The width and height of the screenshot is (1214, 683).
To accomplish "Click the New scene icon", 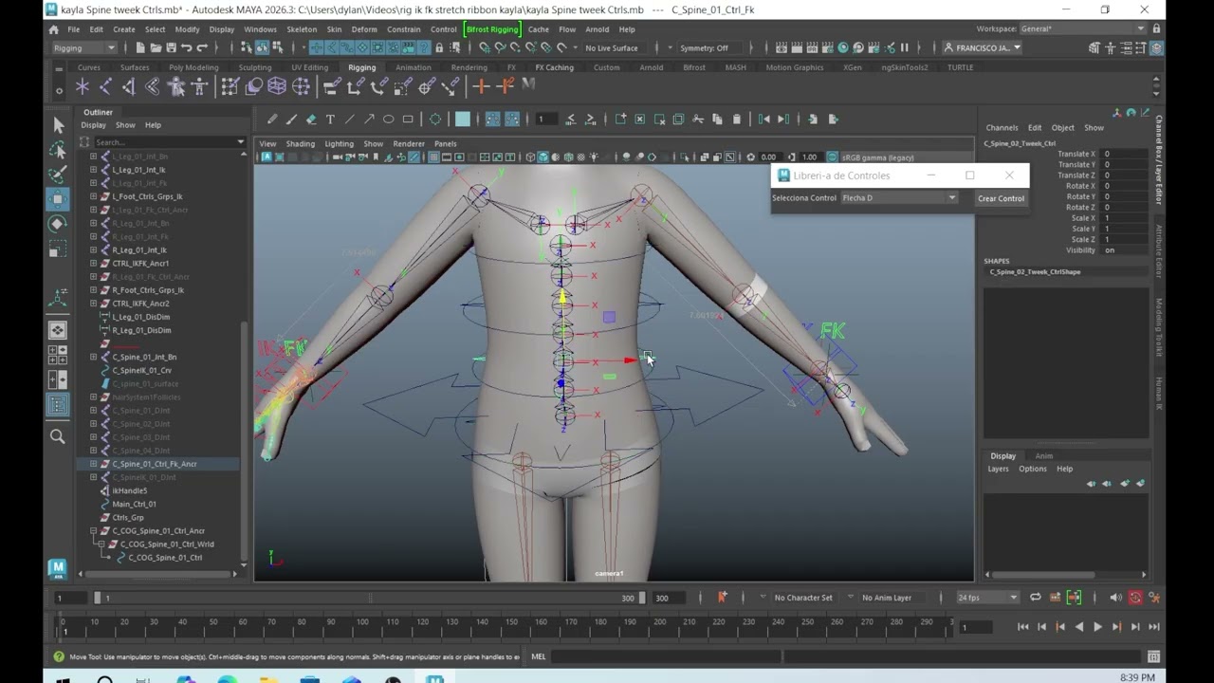I will (140, 48).
